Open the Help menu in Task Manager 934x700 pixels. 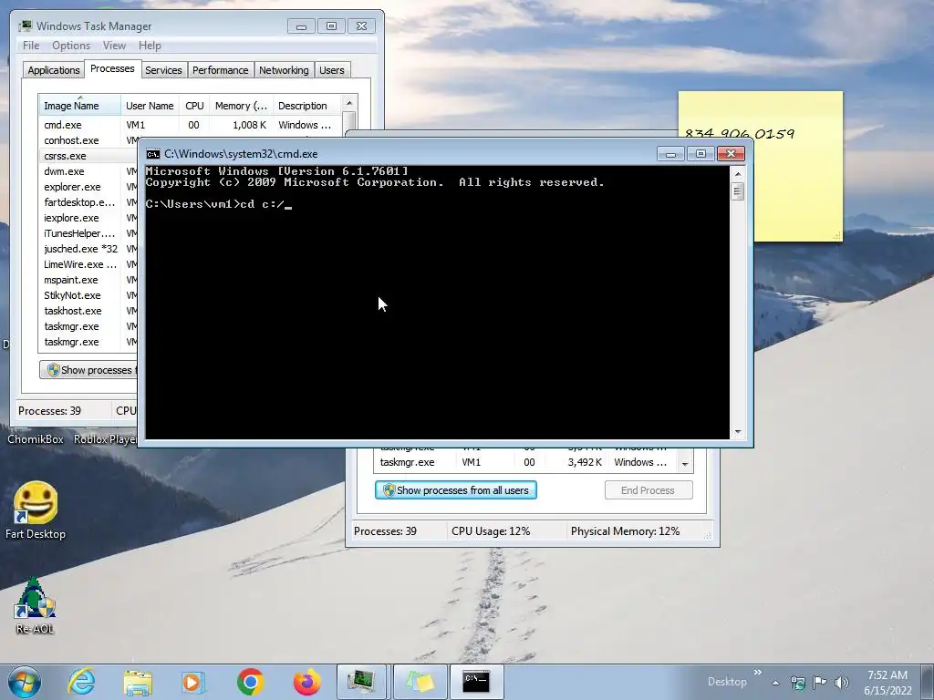tap(150, 46)
